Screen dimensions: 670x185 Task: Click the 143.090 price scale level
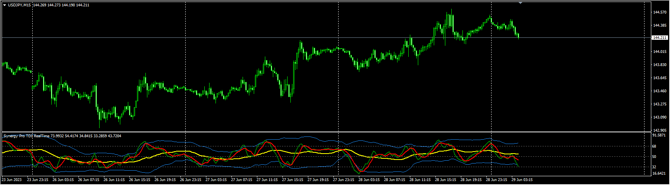pyautogui.click(x=660, y=117)
